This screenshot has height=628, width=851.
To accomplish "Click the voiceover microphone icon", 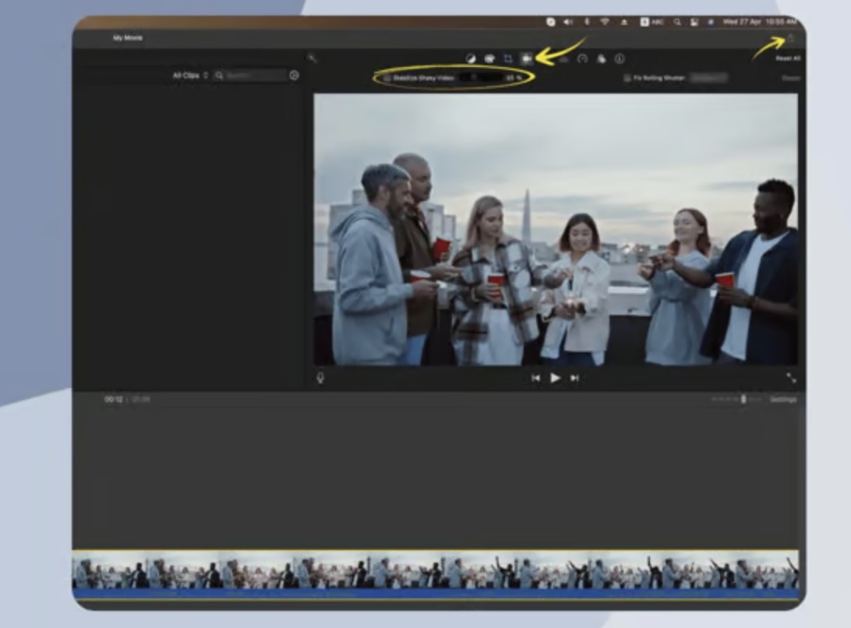I will [x=320, y=378].
